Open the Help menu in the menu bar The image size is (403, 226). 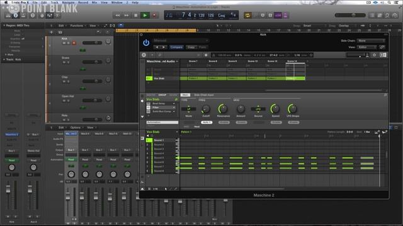point(135,3)
